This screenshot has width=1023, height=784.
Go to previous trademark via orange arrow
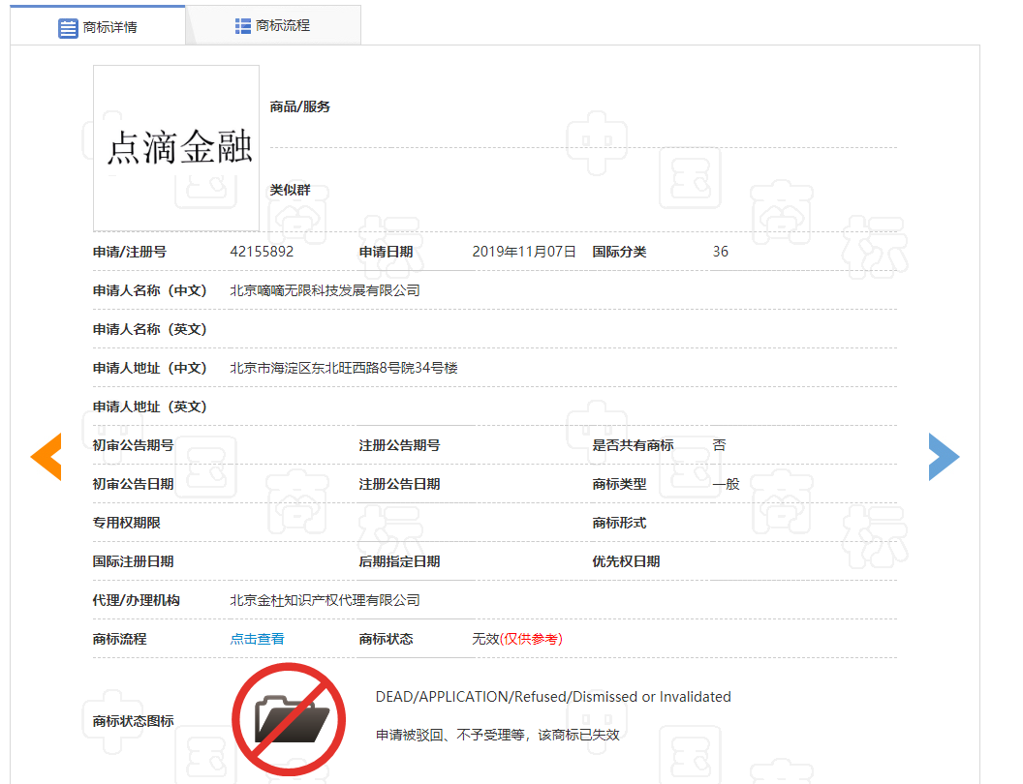tap(46, 457)
